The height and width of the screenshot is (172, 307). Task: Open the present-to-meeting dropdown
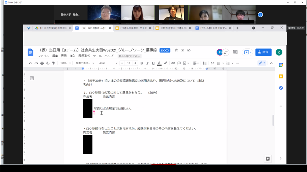point(248,52)
